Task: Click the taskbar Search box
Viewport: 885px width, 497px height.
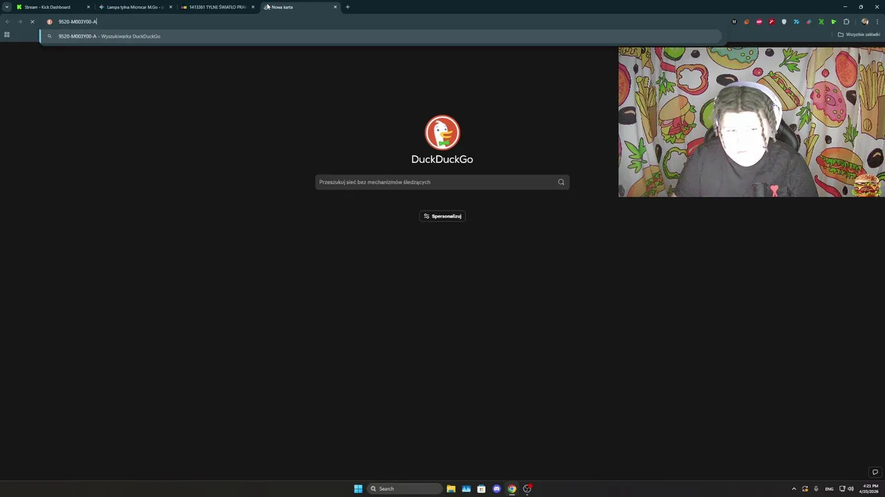Action: [404, 489]
